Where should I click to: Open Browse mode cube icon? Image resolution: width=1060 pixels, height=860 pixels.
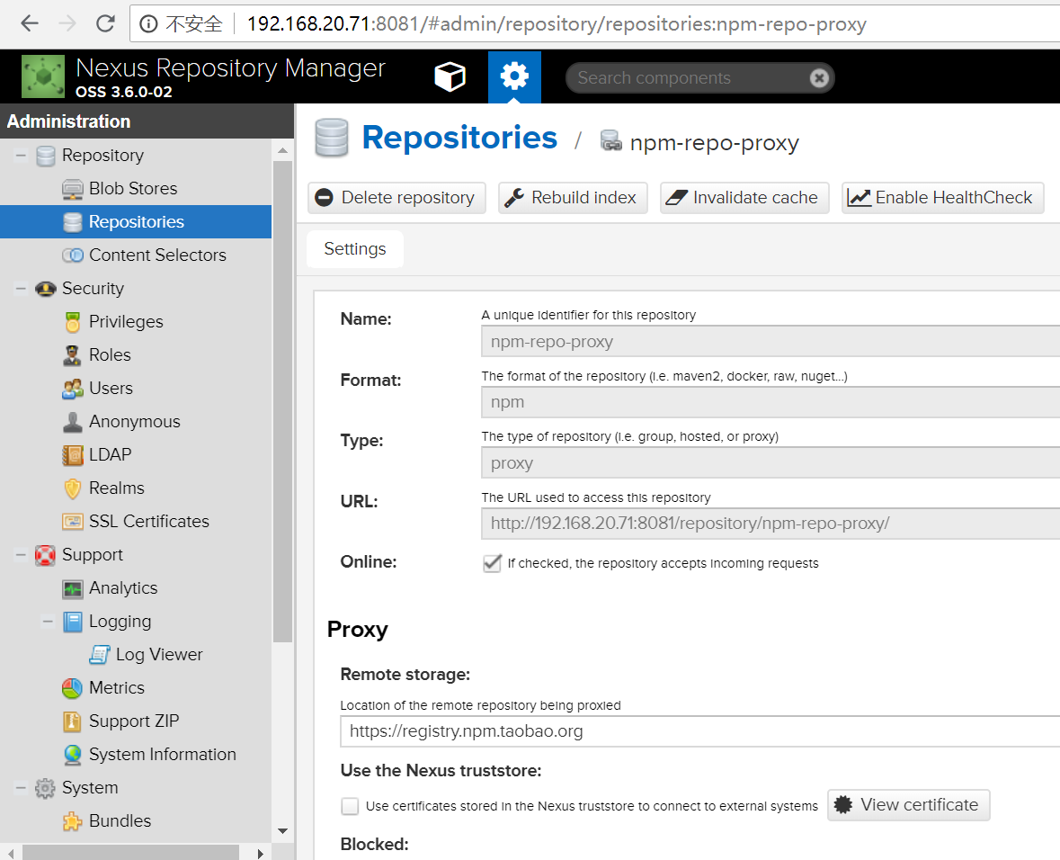(450, 76)
